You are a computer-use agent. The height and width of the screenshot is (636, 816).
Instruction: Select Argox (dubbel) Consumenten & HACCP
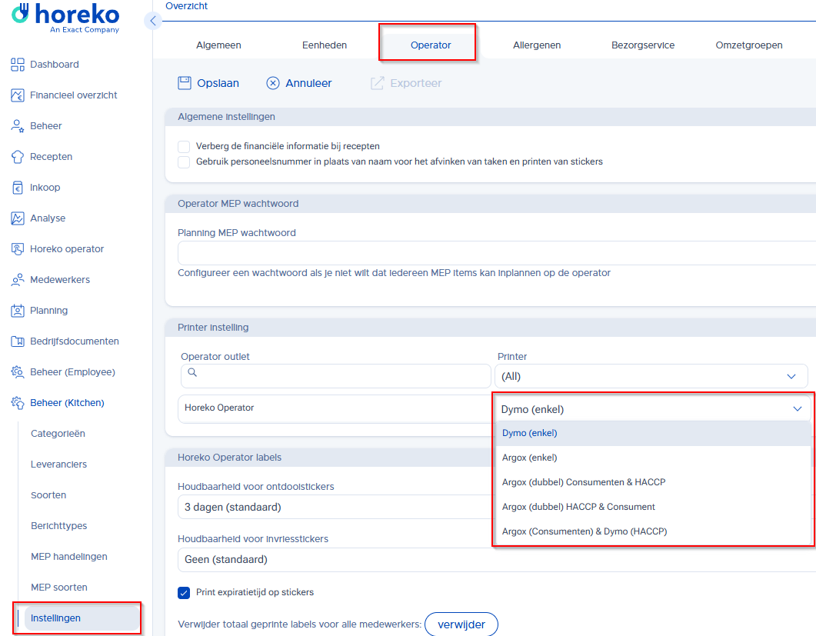pyautogui.click(x=654, y=482)
